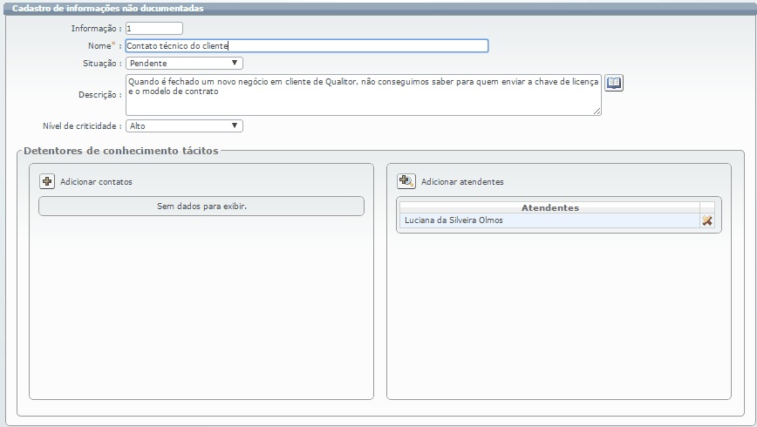Open the book icon beside Descrição
This screenshot has height=427, width=757.
point(614,83)
